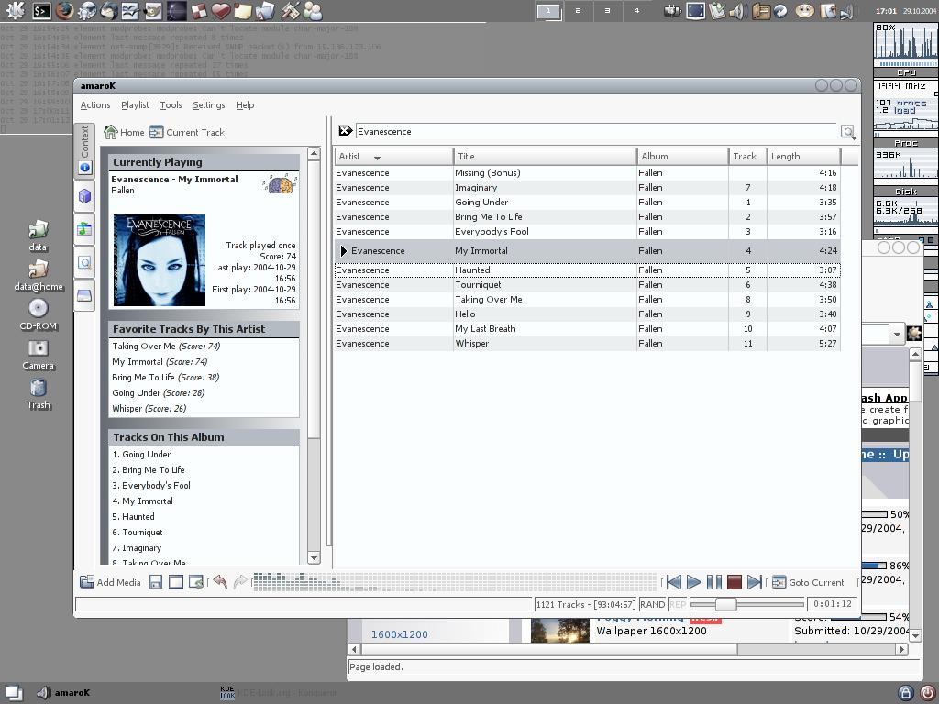Open the Collection browser tab with cube icon
The image size is (939, 704).
click(84, 196)
